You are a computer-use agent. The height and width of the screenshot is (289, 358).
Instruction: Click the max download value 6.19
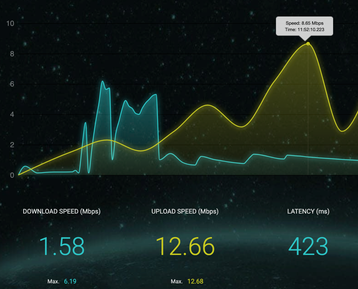pyautogui.click(x=70, y=281)
